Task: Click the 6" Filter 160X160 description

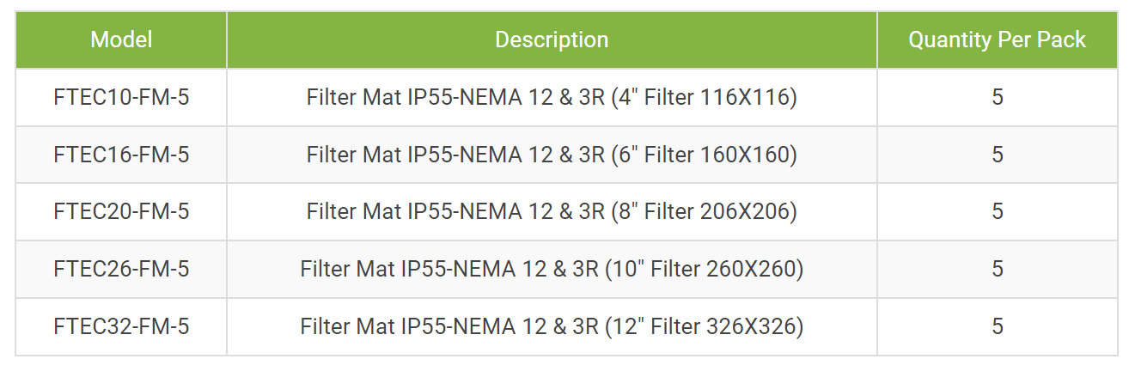Action: [552, 155]
